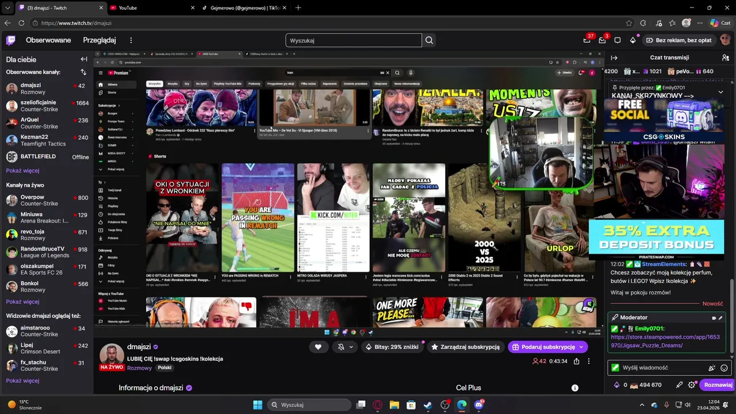Open chat settings gear icon
The height and width of the screenshot is (414, 736).
pos(692,385)
